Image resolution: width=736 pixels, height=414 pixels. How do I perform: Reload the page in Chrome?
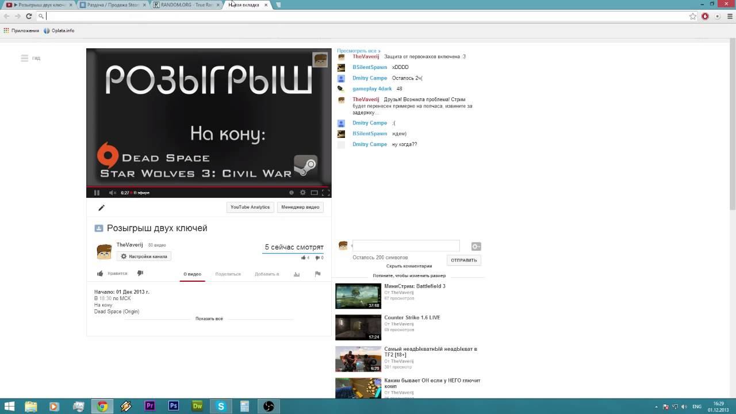29,17
